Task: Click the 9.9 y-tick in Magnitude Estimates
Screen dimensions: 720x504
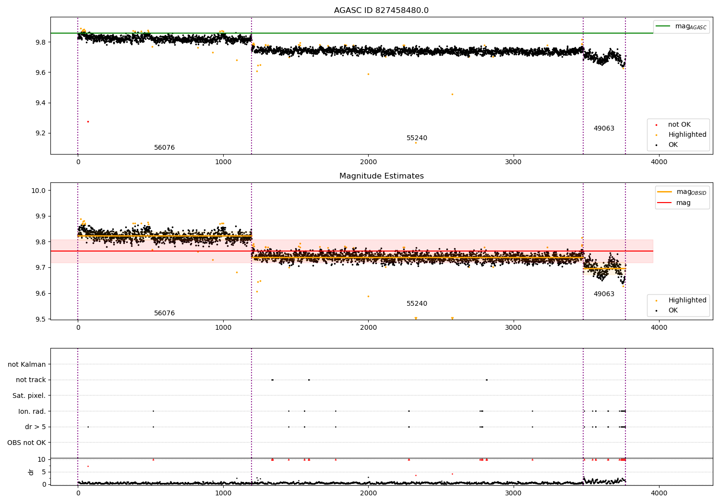Action: tap(40, 216)
